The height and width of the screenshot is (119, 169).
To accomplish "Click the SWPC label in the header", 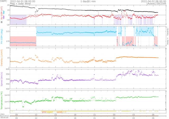I will (x=3, y=1).
